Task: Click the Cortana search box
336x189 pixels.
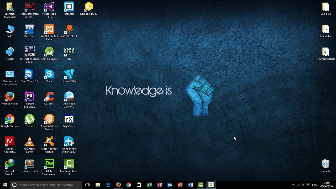Action: click(46, 185)
